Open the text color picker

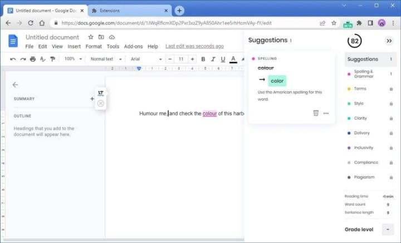click(233, 59)
